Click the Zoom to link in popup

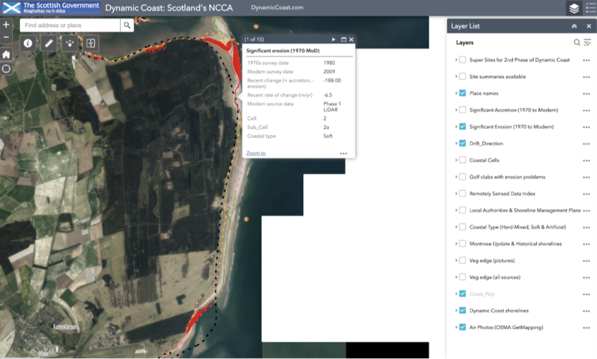pyautogui.click(x=256, y=153)
